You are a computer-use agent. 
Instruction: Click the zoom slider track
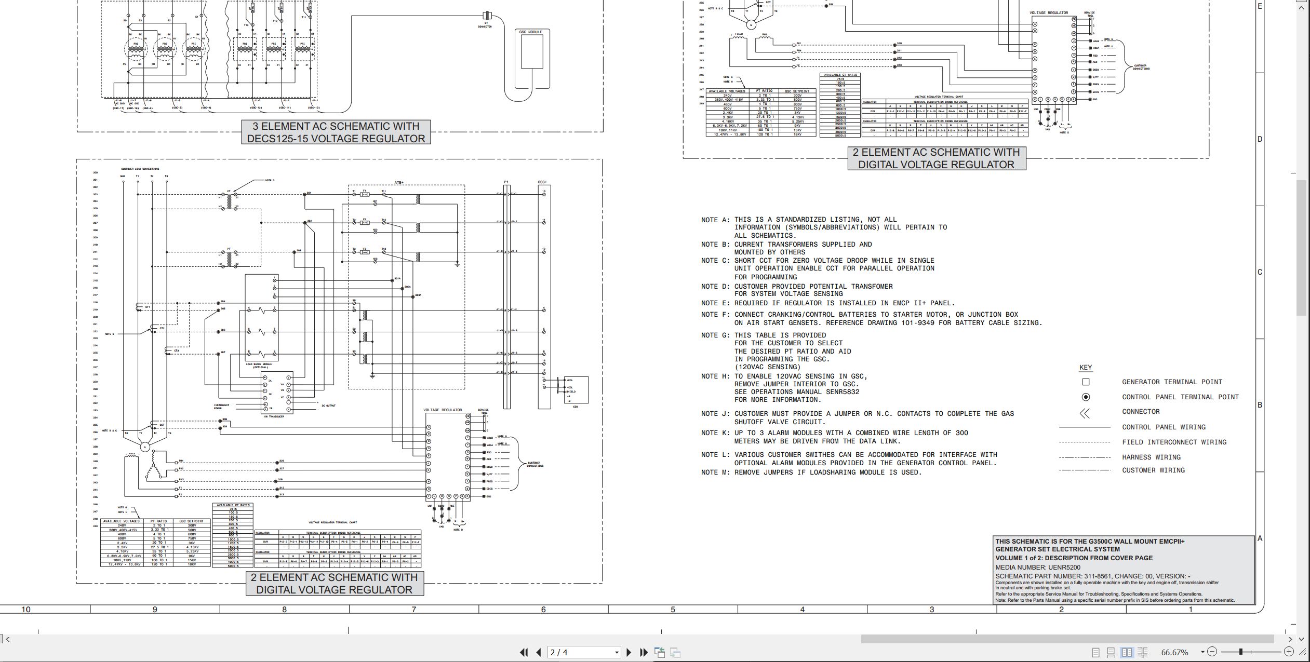coord(1250,652)
